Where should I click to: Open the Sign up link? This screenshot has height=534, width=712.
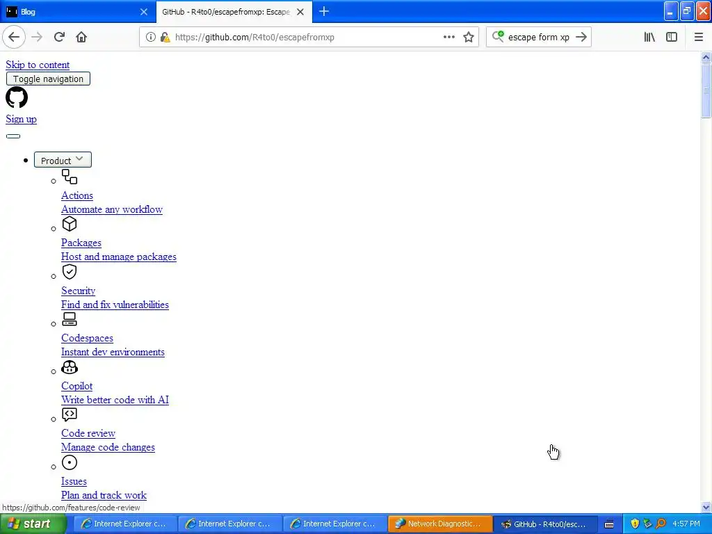(x=22, y=119)
